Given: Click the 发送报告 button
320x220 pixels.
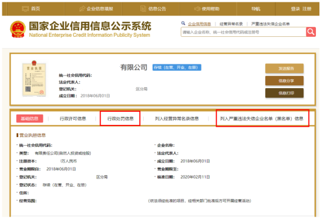Looking at the screenshot, I should pos(284,69).
